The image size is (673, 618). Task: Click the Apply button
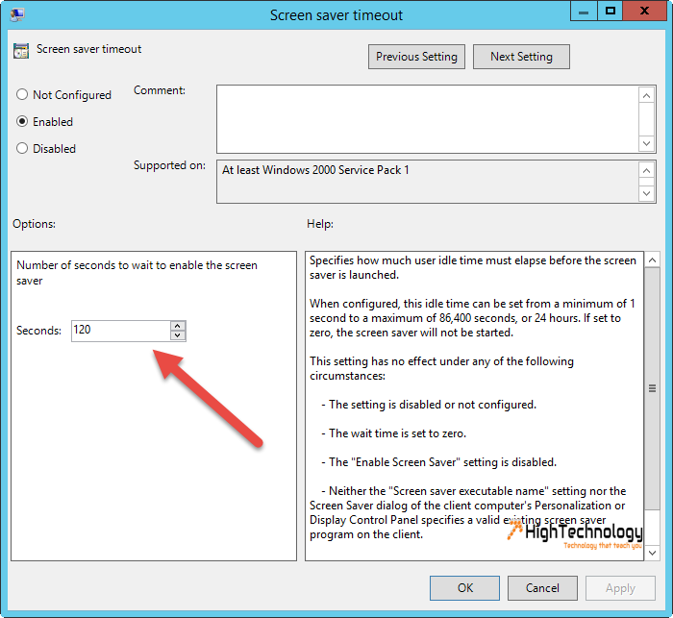[x=620, y=588]
